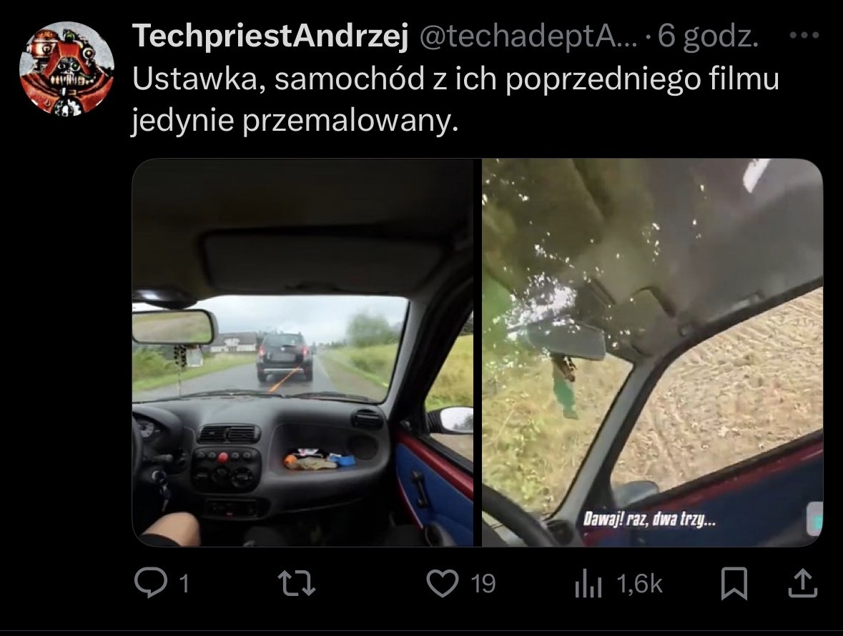Image resolution: width=843 pixels, height=636 pixels.
Task: Open the three-dot more options menu
Action: click(804, 36)
